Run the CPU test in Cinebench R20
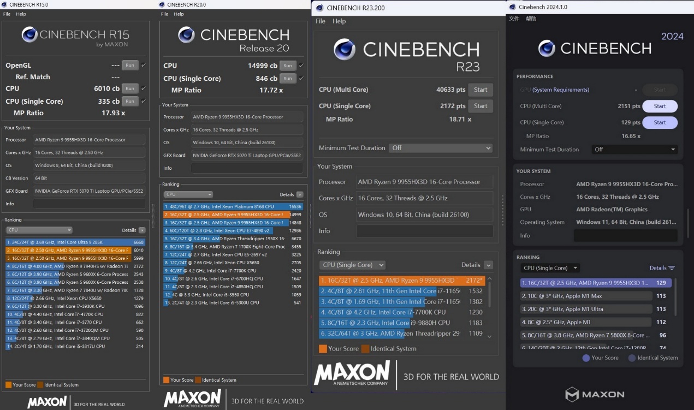 click(x=288, y=66)
